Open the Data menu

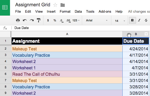[78, 12]
